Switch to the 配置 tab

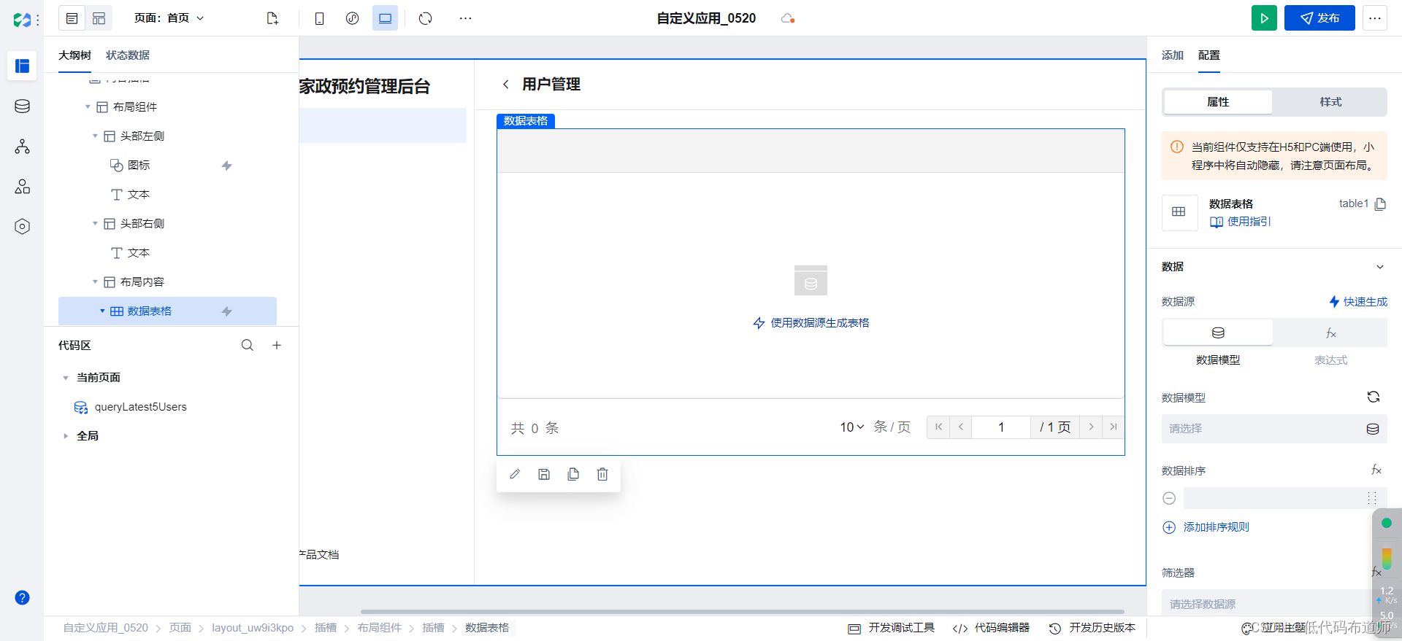(x=1209, y=55)
